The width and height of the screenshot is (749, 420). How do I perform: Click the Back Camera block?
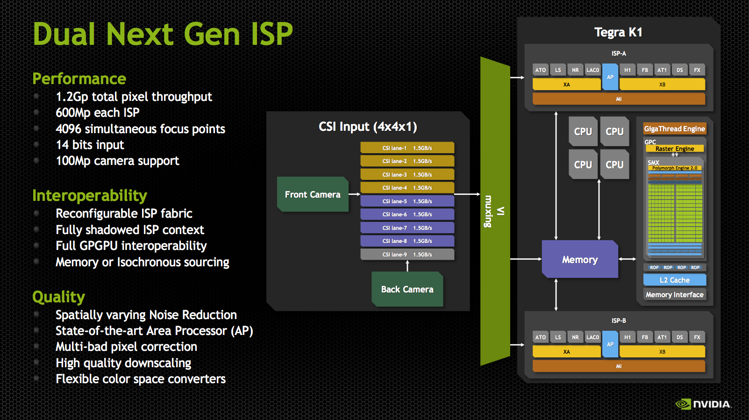[x=407, y=289]
